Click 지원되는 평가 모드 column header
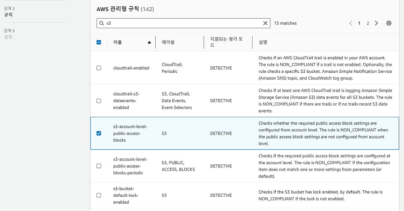The width and height of the screenshot is (404, 211). (226, 42)
